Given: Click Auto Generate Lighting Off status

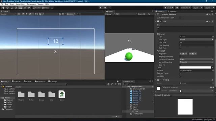Looking at the screenshot, I should (202, 120).
